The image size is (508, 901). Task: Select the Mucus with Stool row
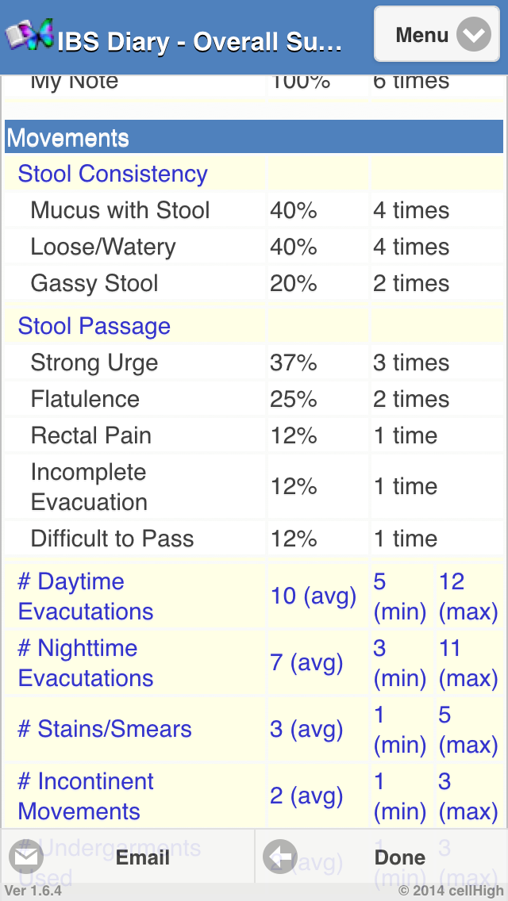point(120,210)
